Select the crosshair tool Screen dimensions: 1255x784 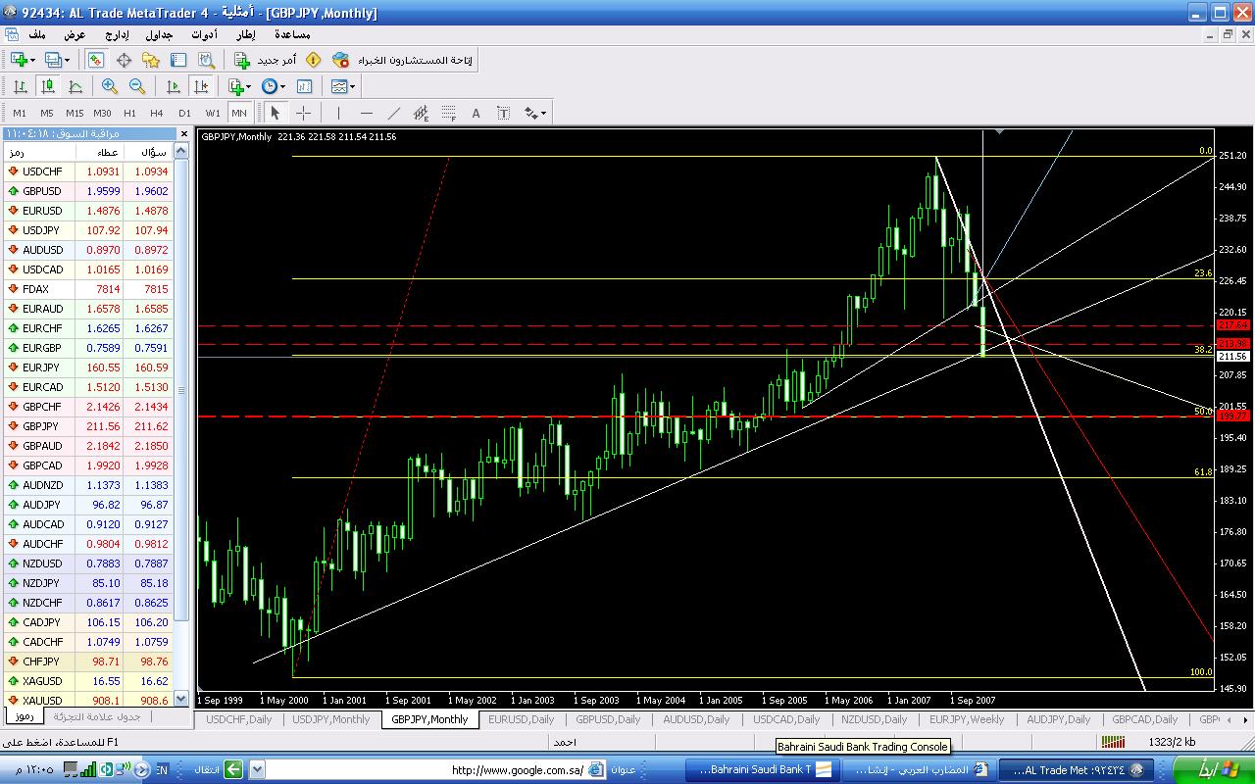pos(304,113)
